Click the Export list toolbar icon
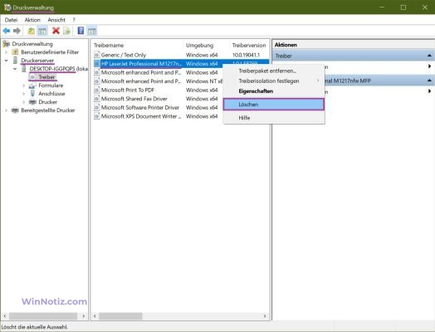Screen dimensions: 435x332 click(x=67, y=31)
